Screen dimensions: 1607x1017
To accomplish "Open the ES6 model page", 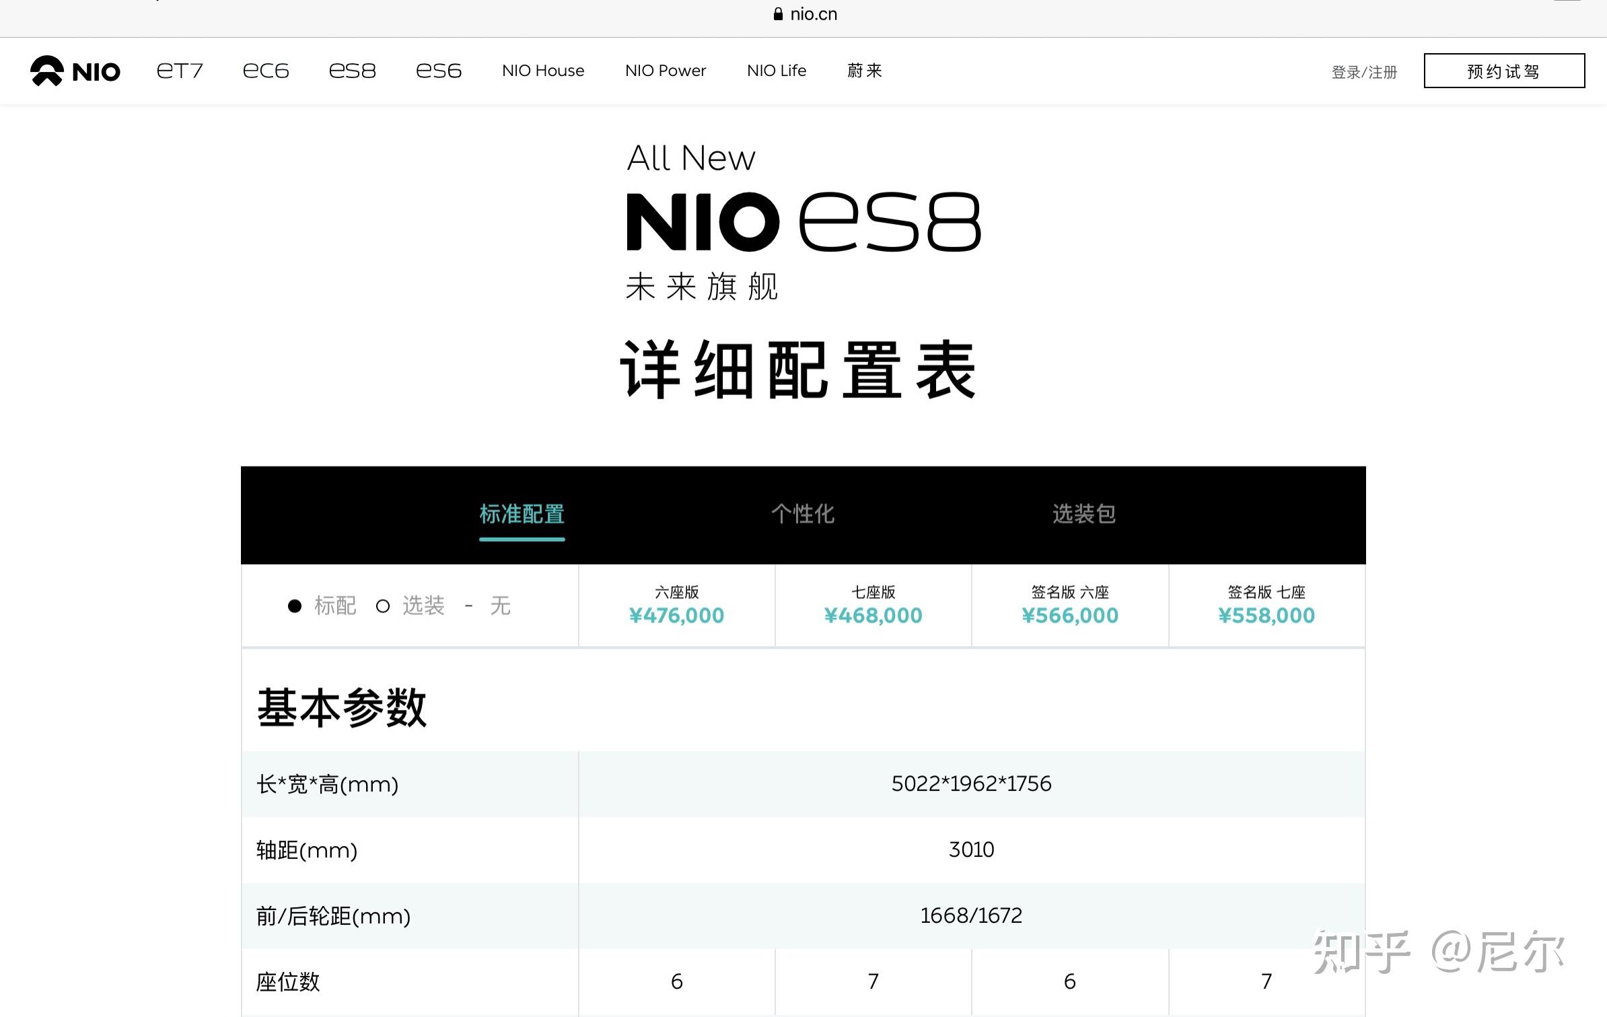I will click(x=438, y=71).
